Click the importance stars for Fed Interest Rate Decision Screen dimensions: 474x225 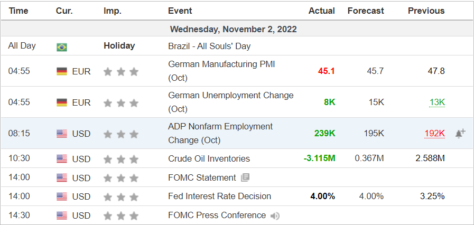[121, 197]
